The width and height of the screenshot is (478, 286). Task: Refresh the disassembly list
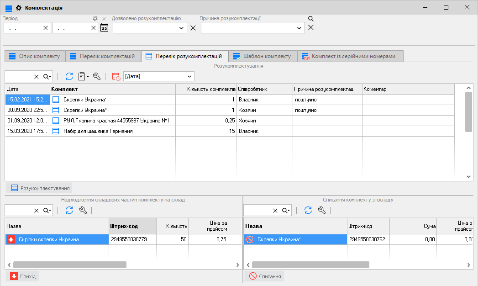click(69, 76)
